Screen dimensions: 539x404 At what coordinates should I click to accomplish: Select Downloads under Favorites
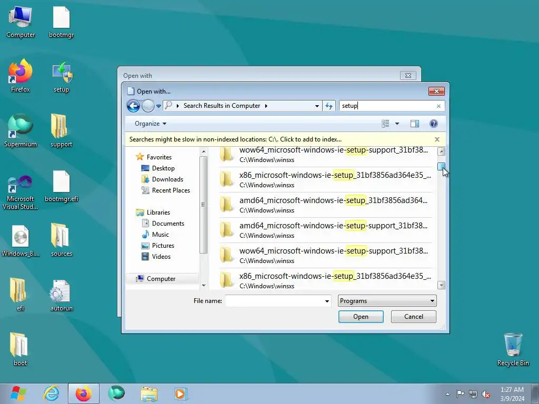[167, 179]
